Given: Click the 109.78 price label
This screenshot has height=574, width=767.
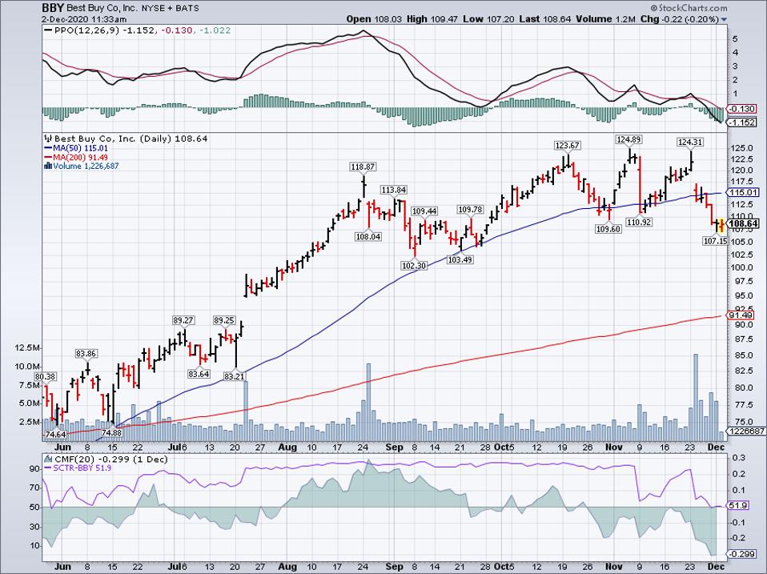Looking at the screenshot, I should (x=470, y=210).
